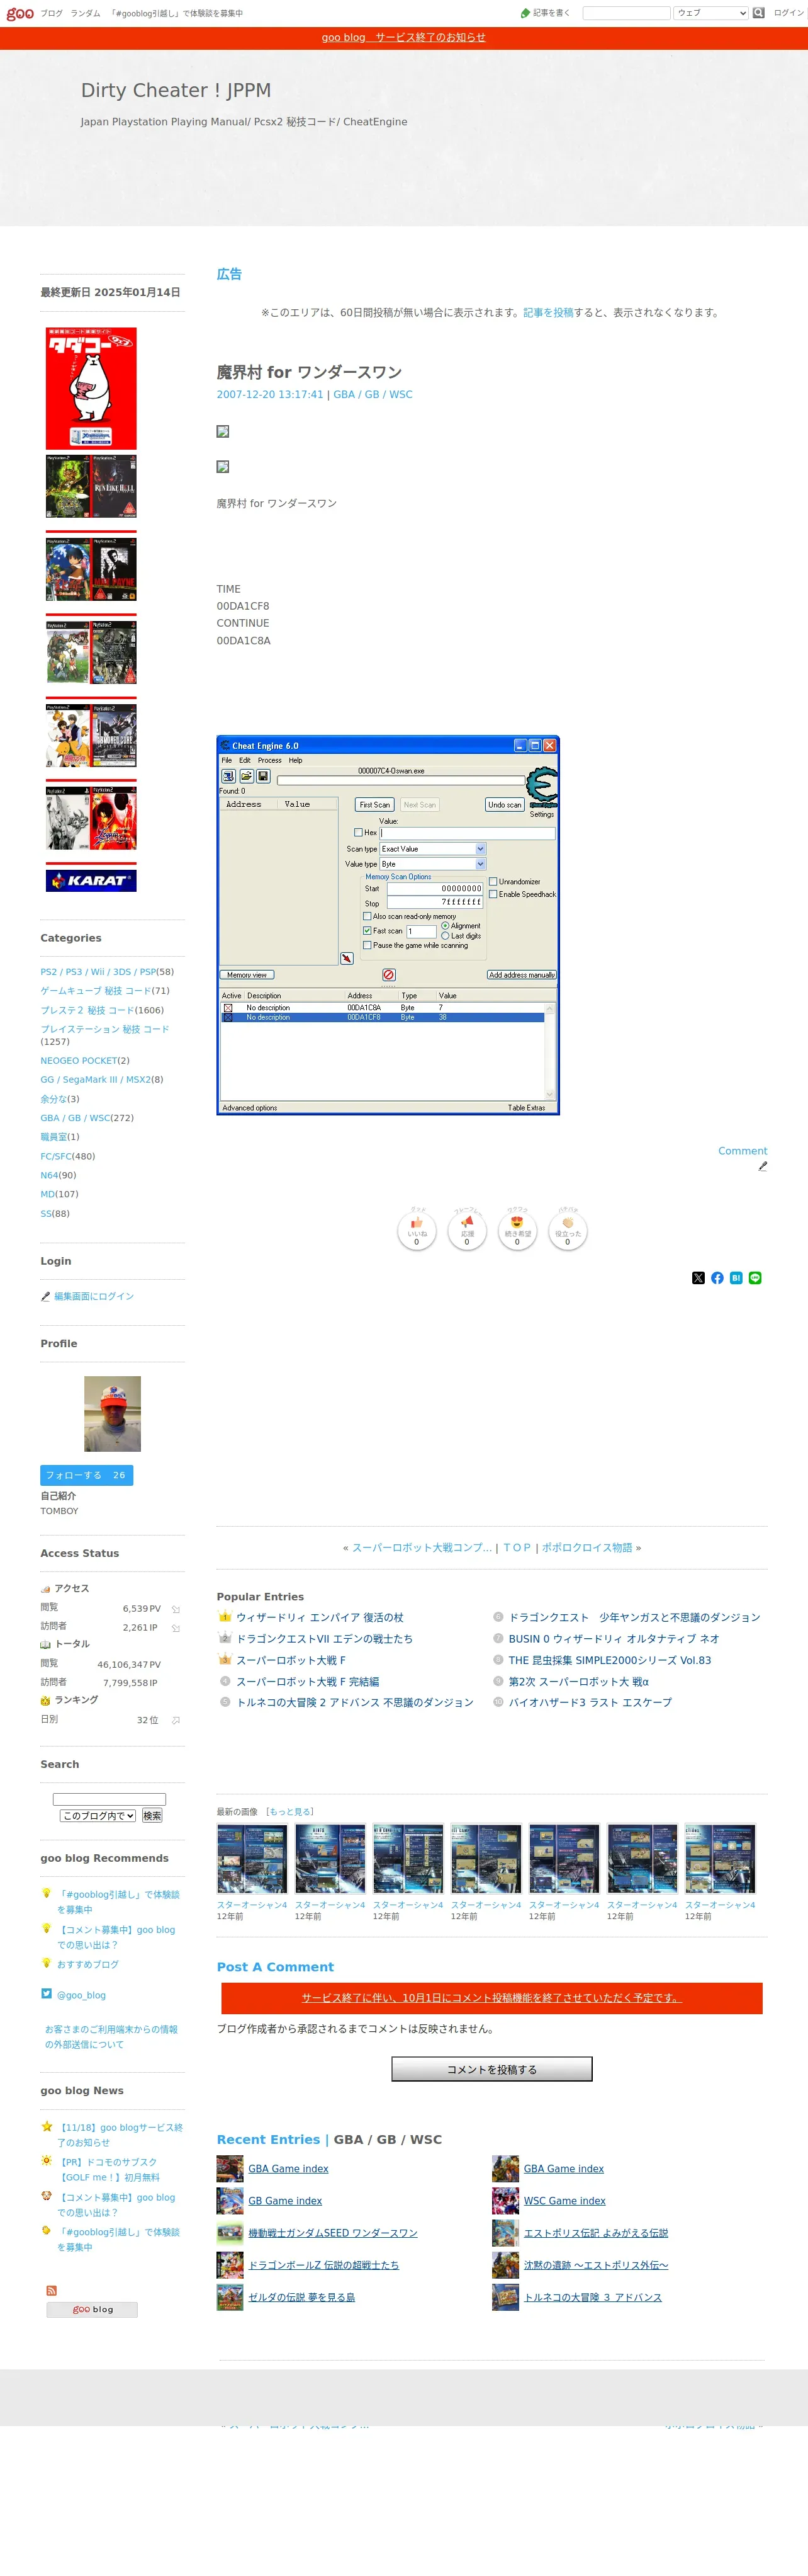The height and width of the screenshot is (2576, 808).
Task: Click the Cheat Engine Value input field
Action: pos(466,832)
